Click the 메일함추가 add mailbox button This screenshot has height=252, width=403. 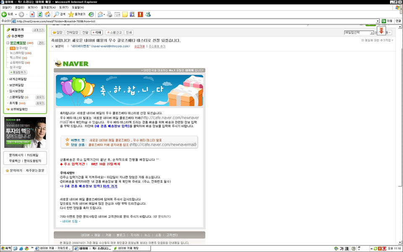(18, 72)
